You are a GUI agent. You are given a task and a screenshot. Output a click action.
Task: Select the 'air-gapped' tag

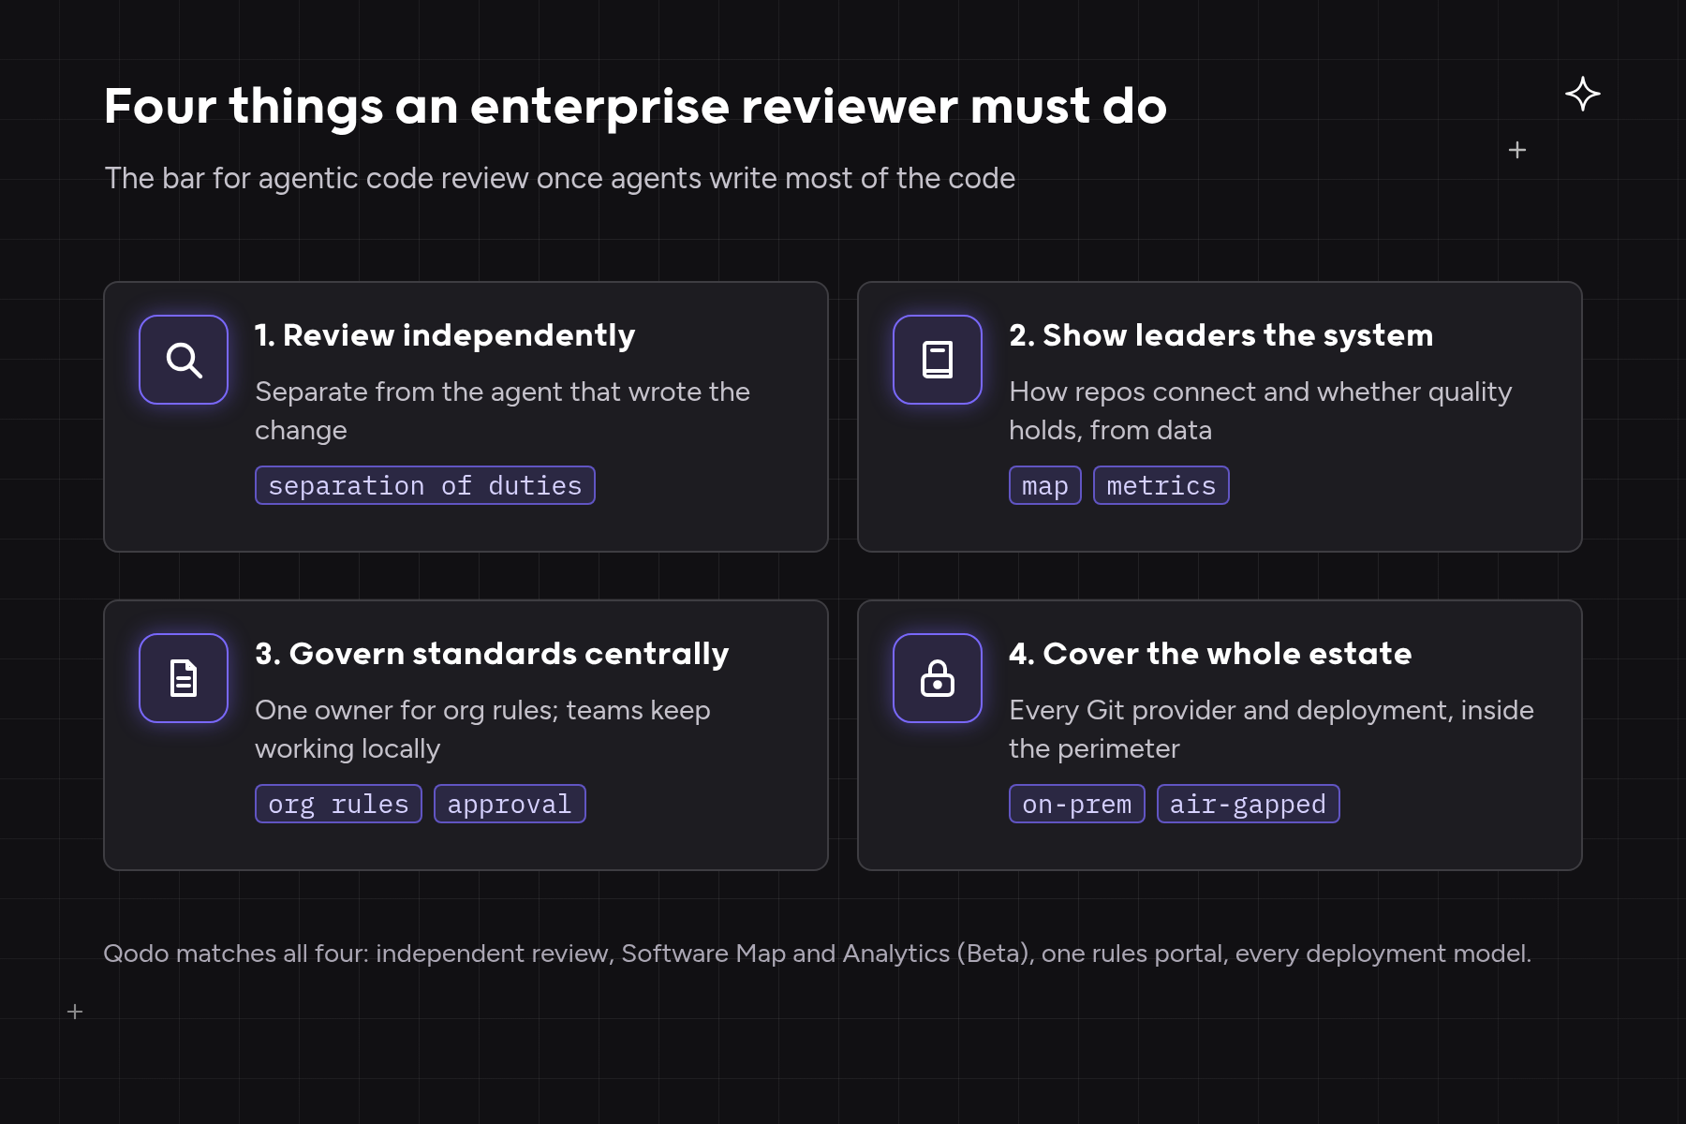pos(1249,804)
